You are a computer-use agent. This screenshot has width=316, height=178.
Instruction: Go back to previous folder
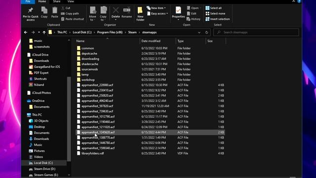(x=26, y=32)
